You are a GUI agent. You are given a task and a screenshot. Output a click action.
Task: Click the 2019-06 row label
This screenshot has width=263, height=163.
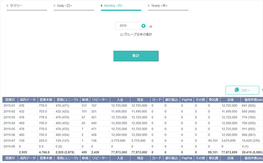(x=9, y=135)
